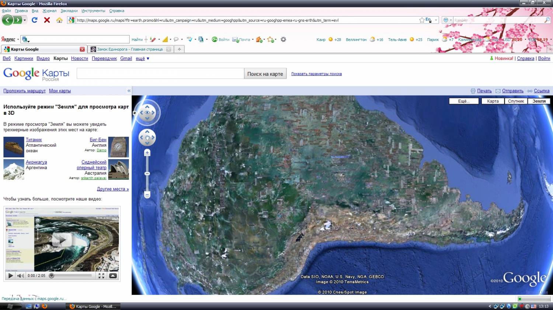Bookmark this page with the star icon
The image size is (553, 310).
pos(422,20)
